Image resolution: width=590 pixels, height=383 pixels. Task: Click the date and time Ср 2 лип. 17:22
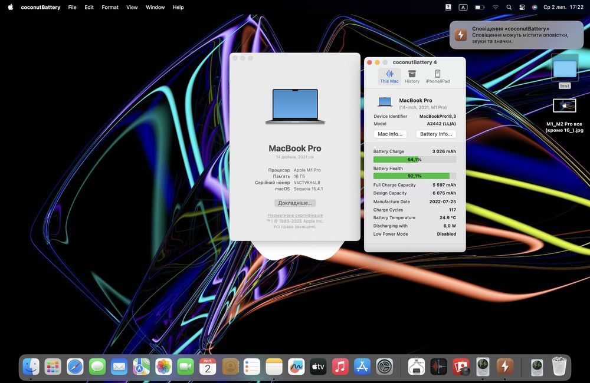pos(563,7)
